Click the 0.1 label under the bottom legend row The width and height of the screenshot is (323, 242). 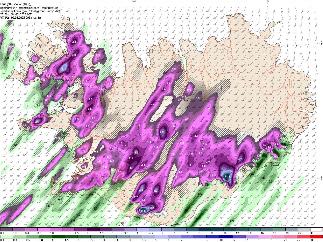pos(2,240)
